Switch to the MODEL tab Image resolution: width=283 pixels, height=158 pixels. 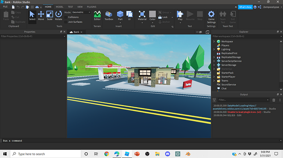pyautogui.click(x=59, y=7)
